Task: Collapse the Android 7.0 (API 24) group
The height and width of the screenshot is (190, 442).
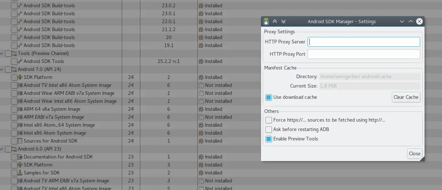Action: tap(2, 69)
